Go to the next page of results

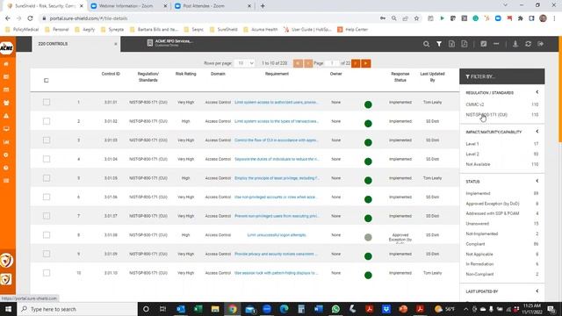(x=356, y=63)
